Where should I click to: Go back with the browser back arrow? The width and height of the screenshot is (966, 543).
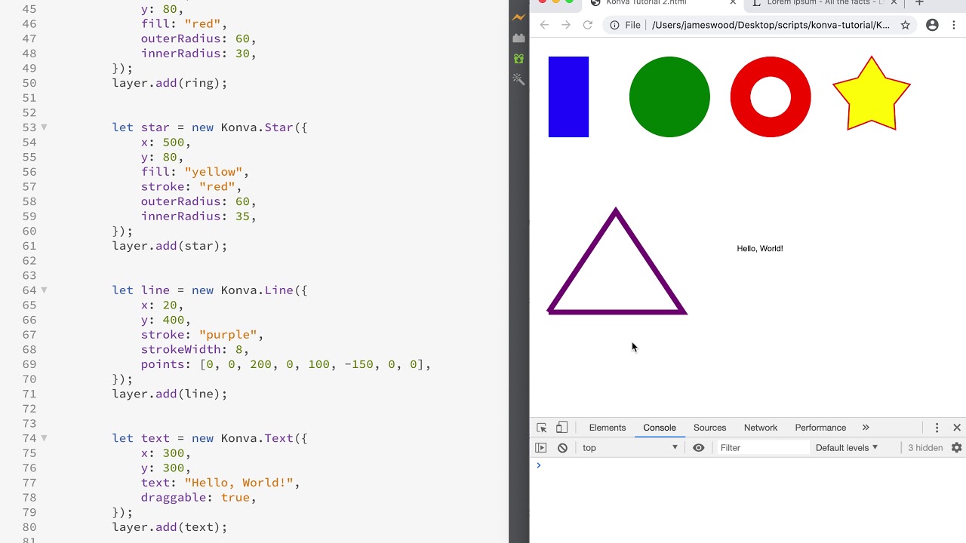544,25
